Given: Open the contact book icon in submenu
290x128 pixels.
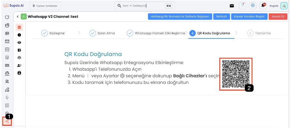Looking at the screenshot, I should click(x=19, y=73).
